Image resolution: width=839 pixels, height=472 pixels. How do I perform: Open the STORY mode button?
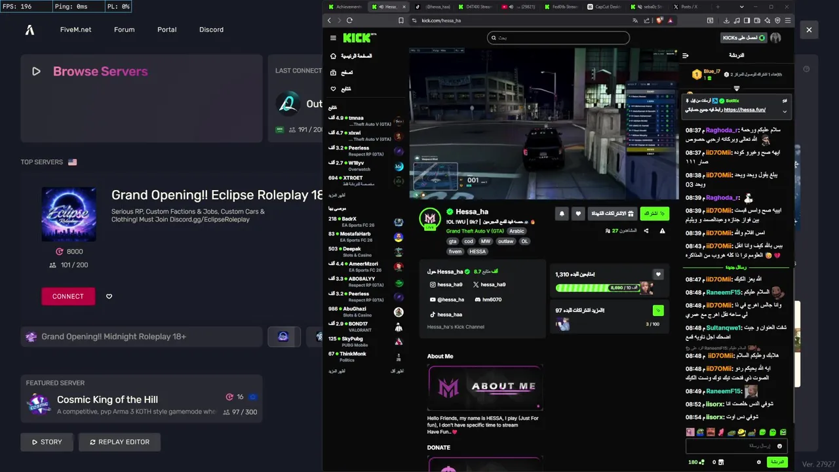pos(47,442)
